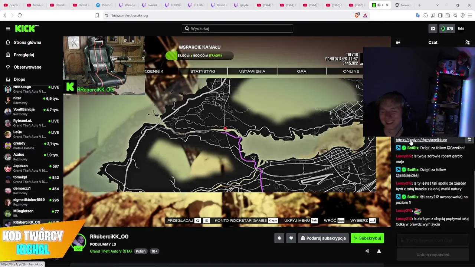The image size is (475, 267).
Task: Switch to the 'Nowa k' browser tab
Action: [x=403, y=5]
